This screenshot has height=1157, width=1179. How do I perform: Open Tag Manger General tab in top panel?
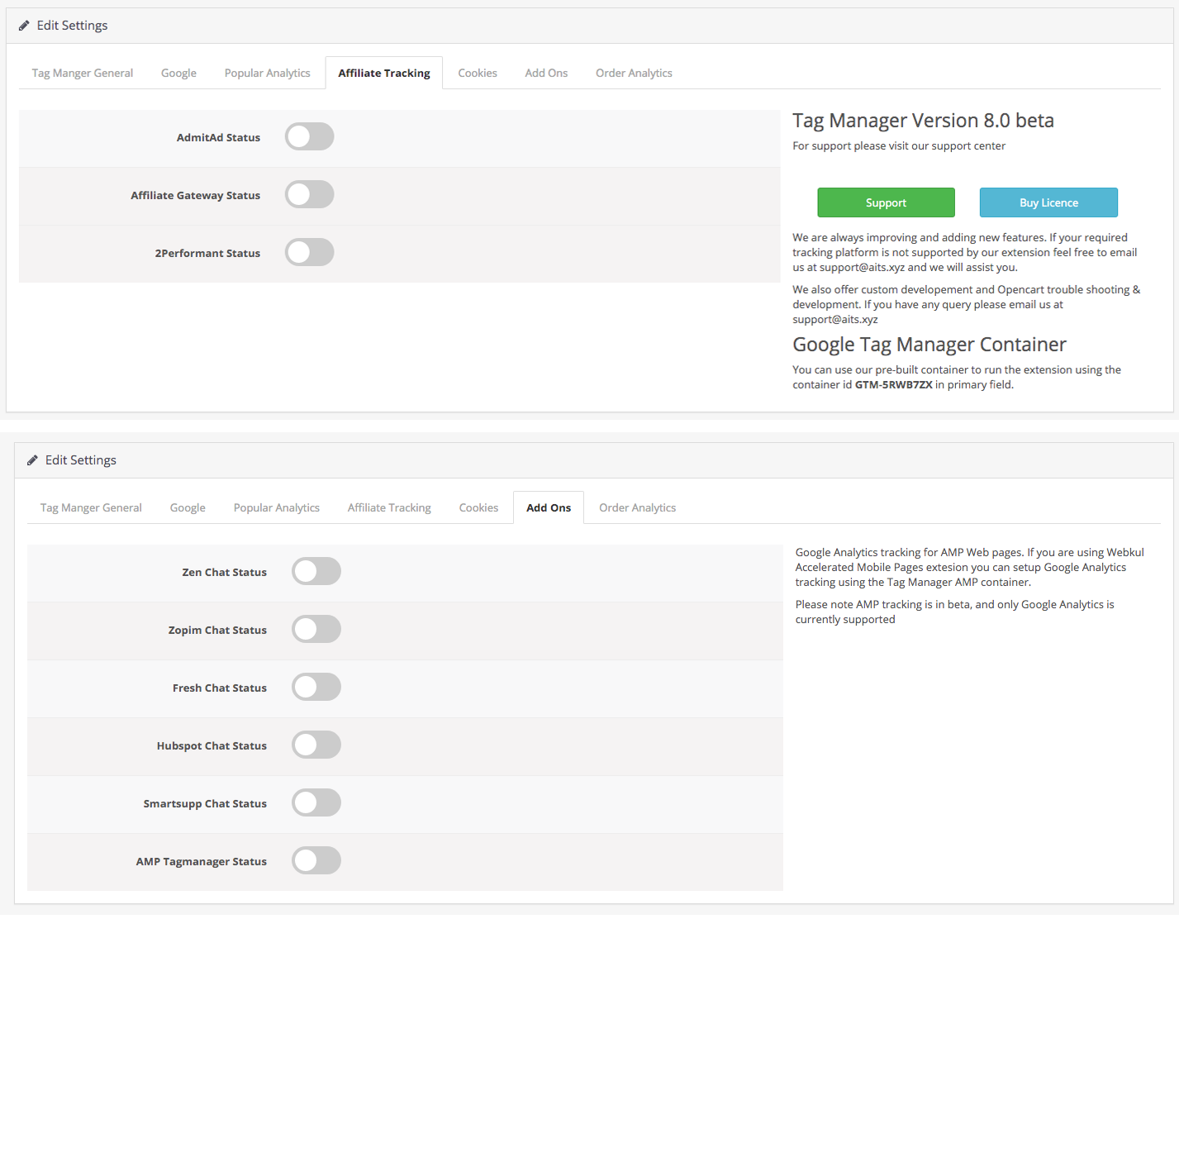[83, 73]
